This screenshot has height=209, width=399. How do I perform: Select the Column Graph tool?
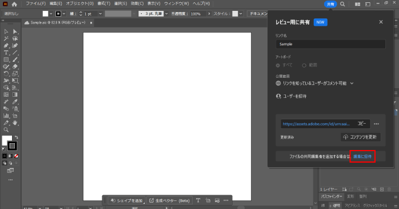click(6, 116)
